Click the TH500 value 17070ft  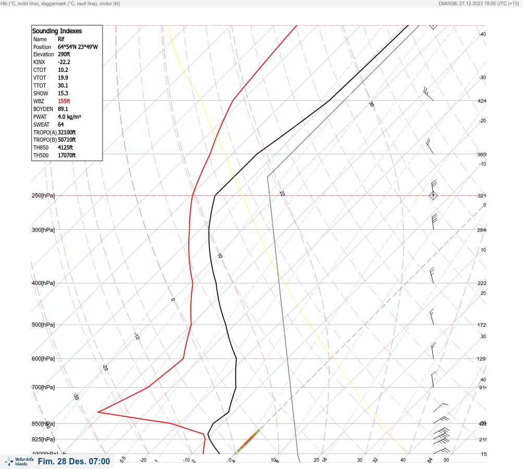click(67, 155)
